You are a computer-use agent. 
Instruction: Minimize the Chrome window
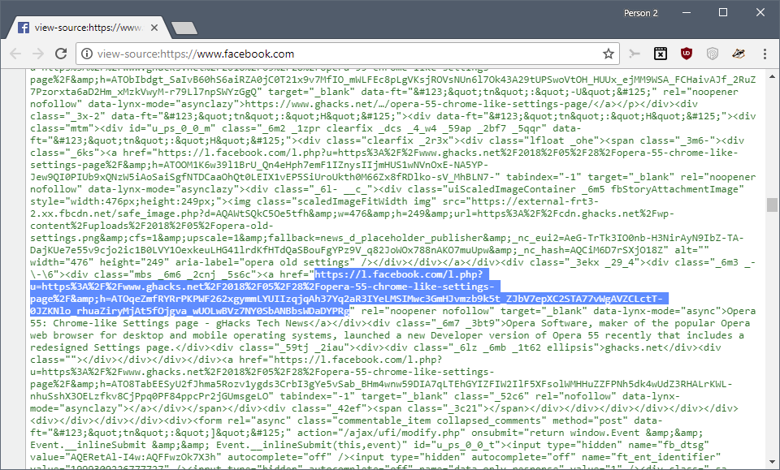[687, 12]
